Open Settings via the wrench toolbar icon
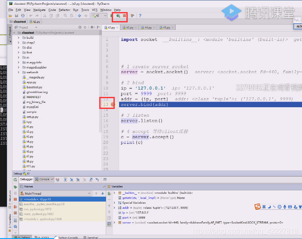This screenshot has width=302, height=239. tap(132, 16)
